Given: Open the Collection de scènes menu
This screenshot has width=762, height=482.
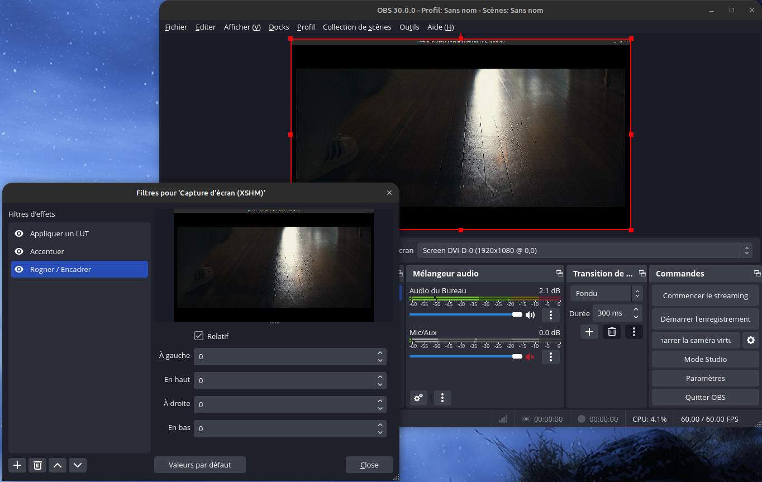Looking at the screenshot, I should 357,27.
